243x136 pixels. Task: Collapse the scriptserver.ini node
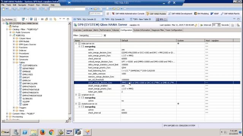[x=76, y=95]
